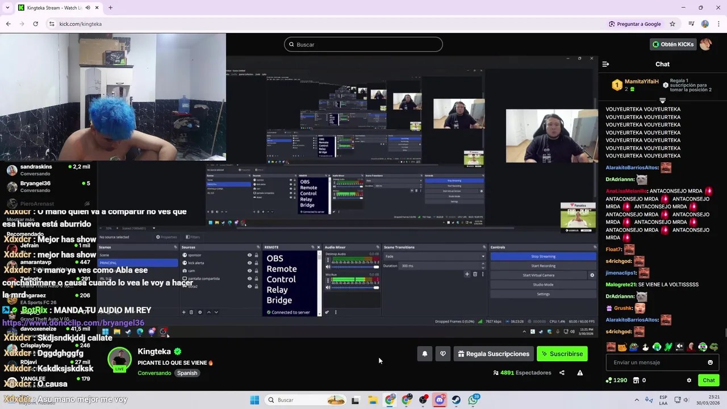View site information icon in address bar
Image resolution: width=727 pixels, height=409 pixels.
click(x=52, y=24)
